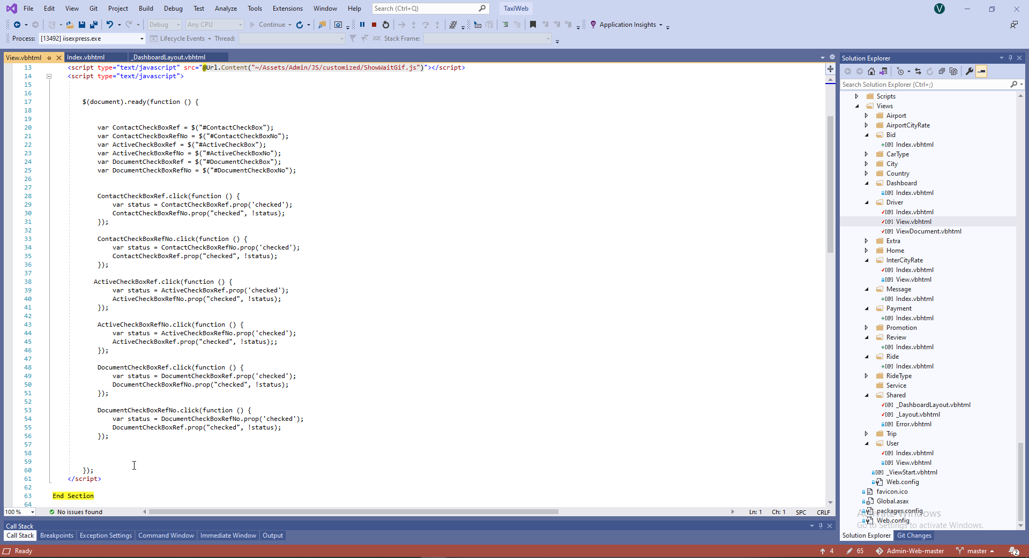Image resolution: width=1029 pixels, height=558 pixels.
Task: Navigate backward with the blue arrow
Action: (x=17, y=25)
